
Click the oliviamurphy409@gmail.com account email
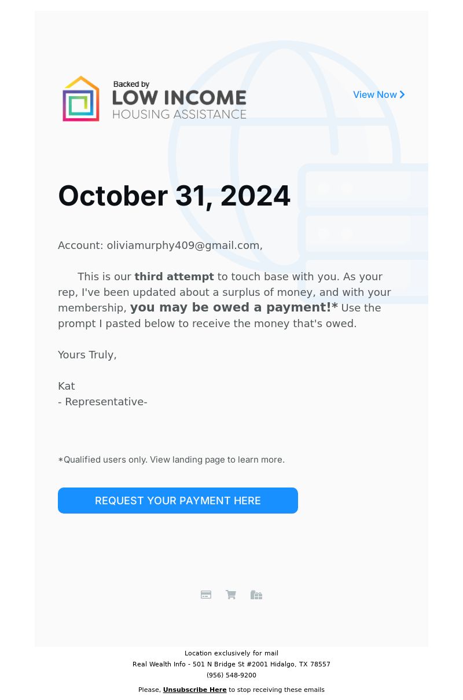click(183, 245)
